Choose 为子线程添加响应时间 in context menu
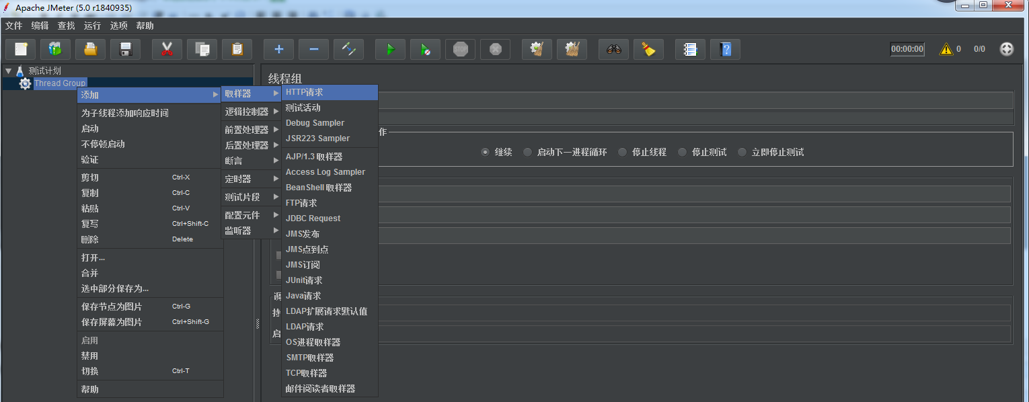The height and width of the screenshot is (402, 1029). [150, 113]
